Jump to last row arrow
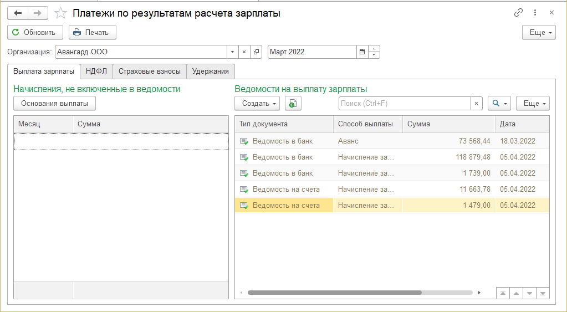This screenshot has width=567, height=312. click(x=543, y=293)
